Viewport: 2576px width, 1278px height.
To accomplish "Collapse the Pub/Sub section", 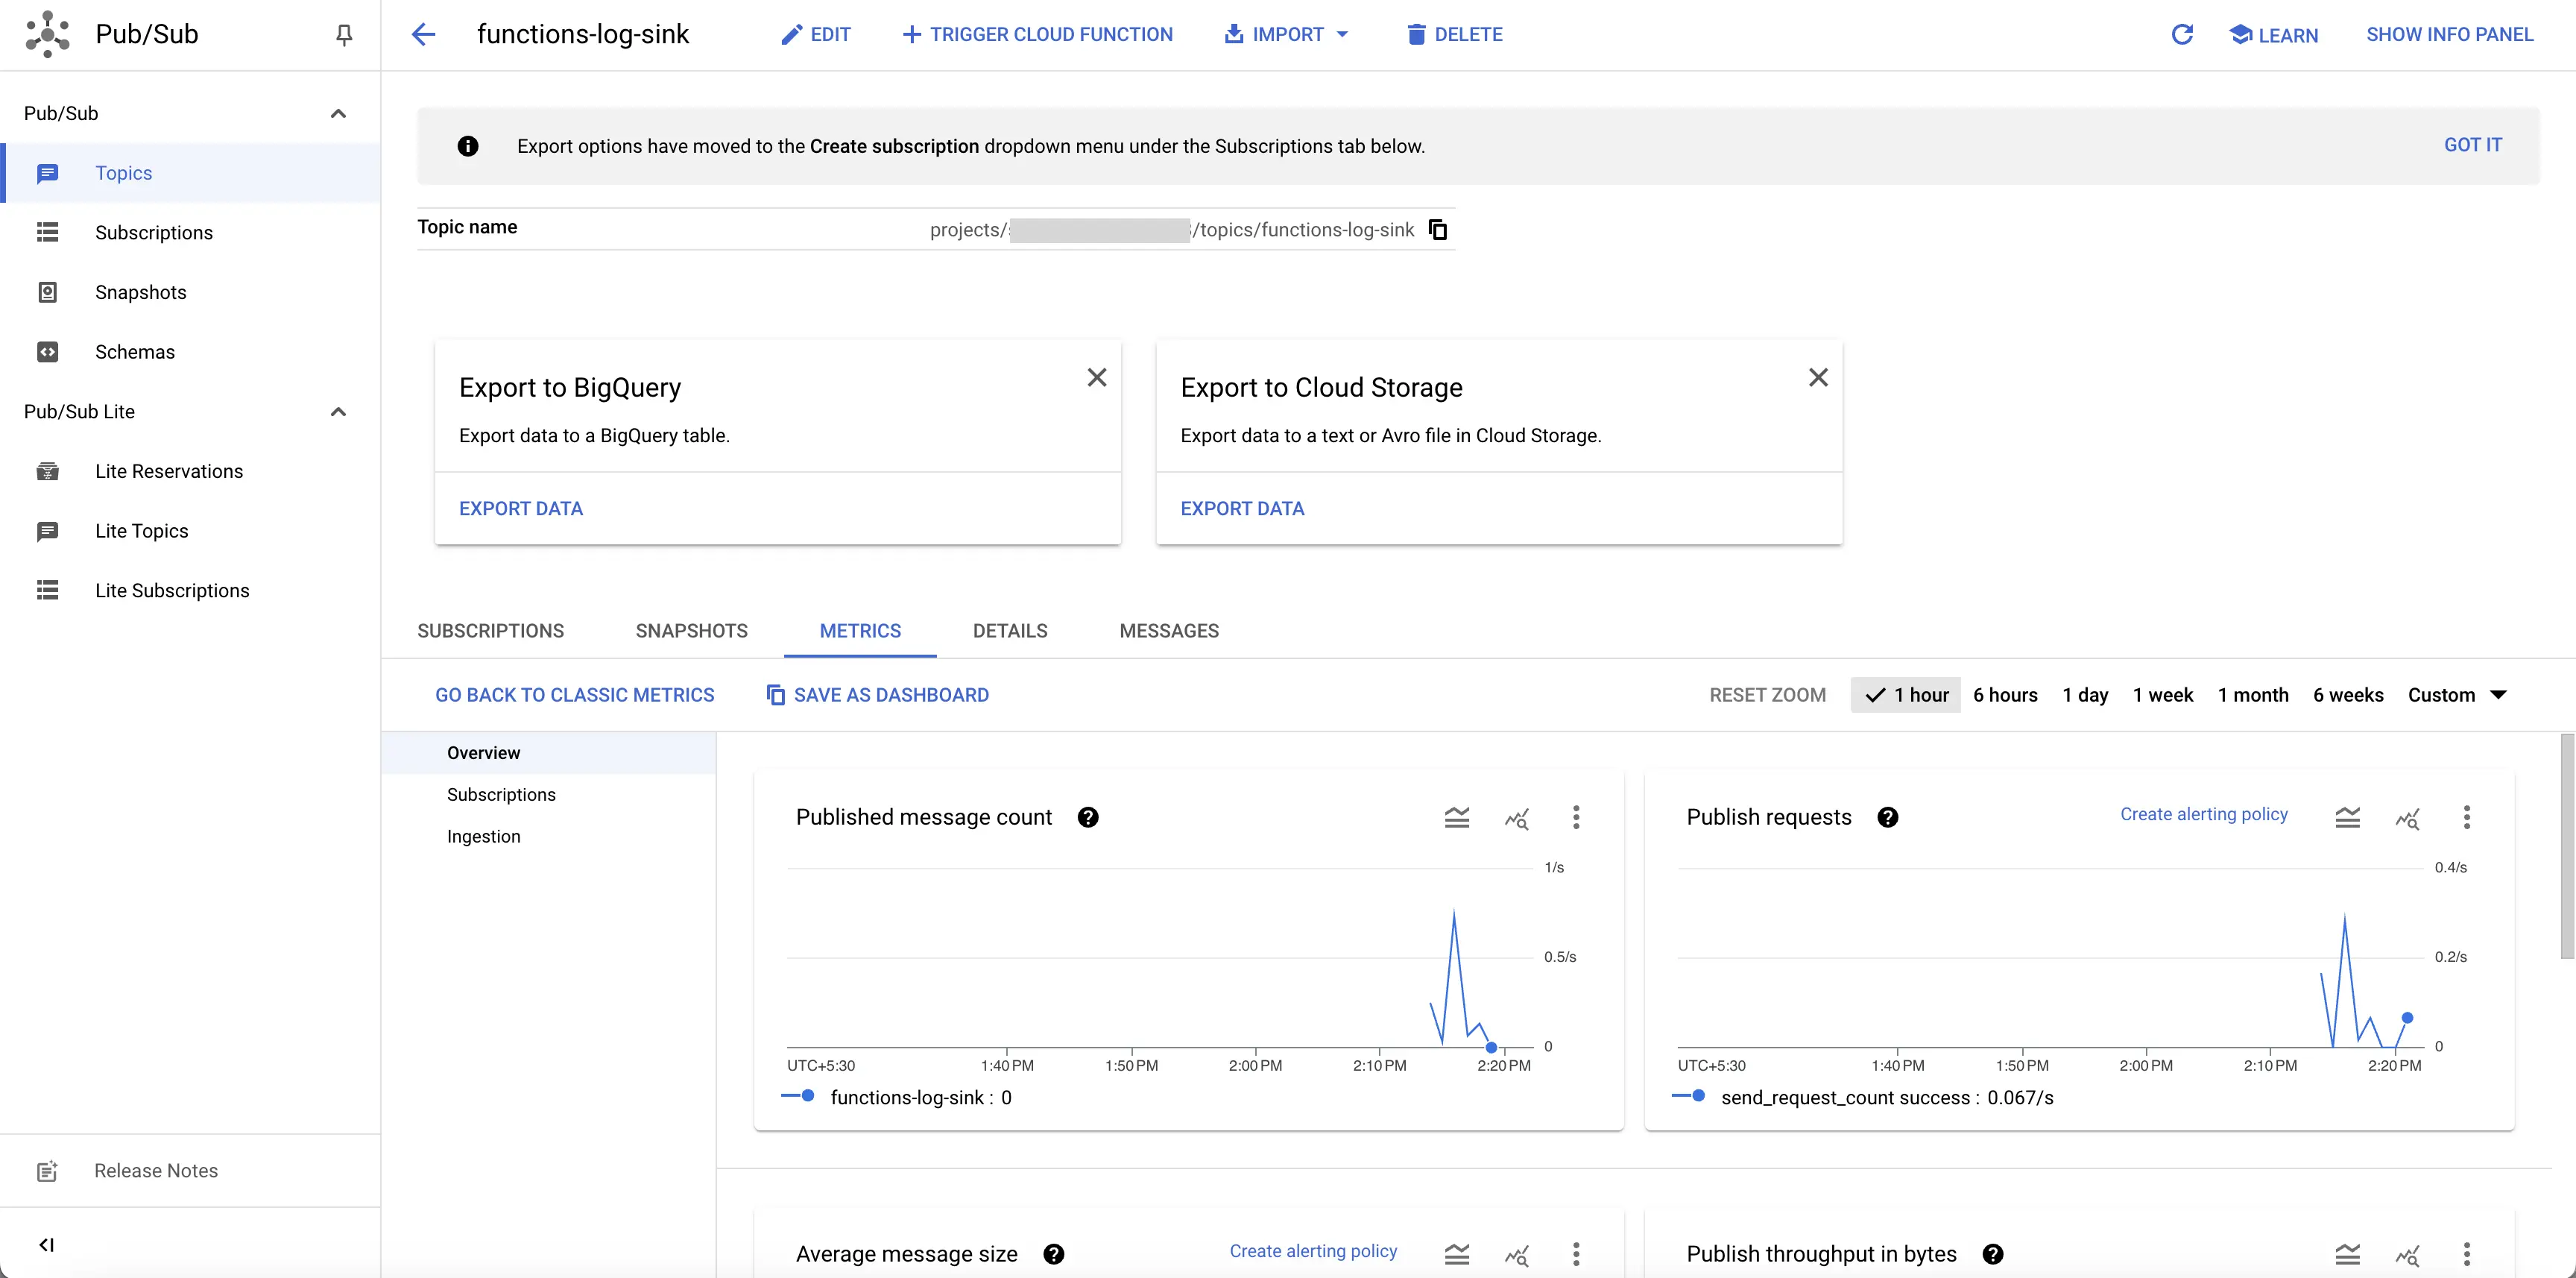I will tap(338, 113).
